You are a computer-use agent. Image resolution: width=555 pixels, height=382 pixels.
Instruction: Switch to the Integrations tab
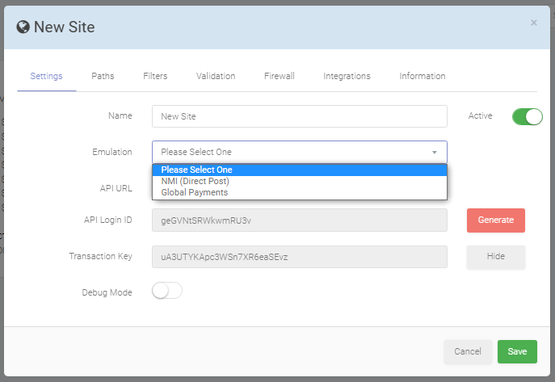(347, 76)
